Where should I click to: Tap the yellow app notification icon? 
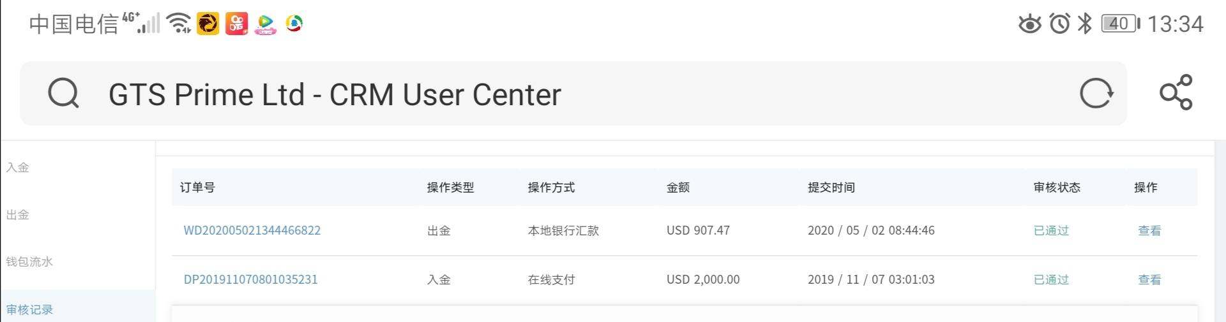pyautogui.click(x=208, y=24)
